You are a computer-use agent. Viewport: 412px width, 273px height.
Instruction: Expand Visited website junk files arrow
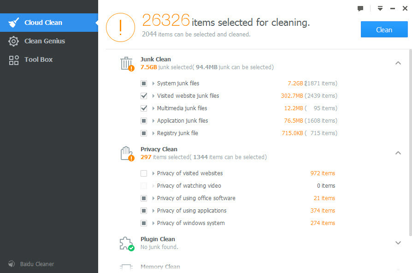click(153, 96)
